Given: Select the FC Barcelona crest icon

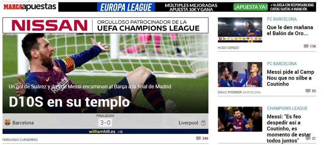Looking at the screenshot, I should pyautogui.click(x=7, y=122).
